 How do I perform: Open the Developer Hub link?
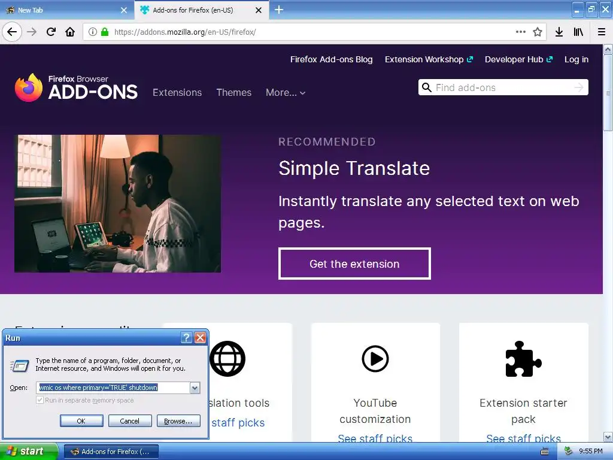519,59
